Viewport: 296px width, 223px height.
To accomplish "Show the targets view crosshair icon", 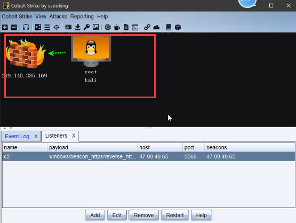I will pos(57,27).
